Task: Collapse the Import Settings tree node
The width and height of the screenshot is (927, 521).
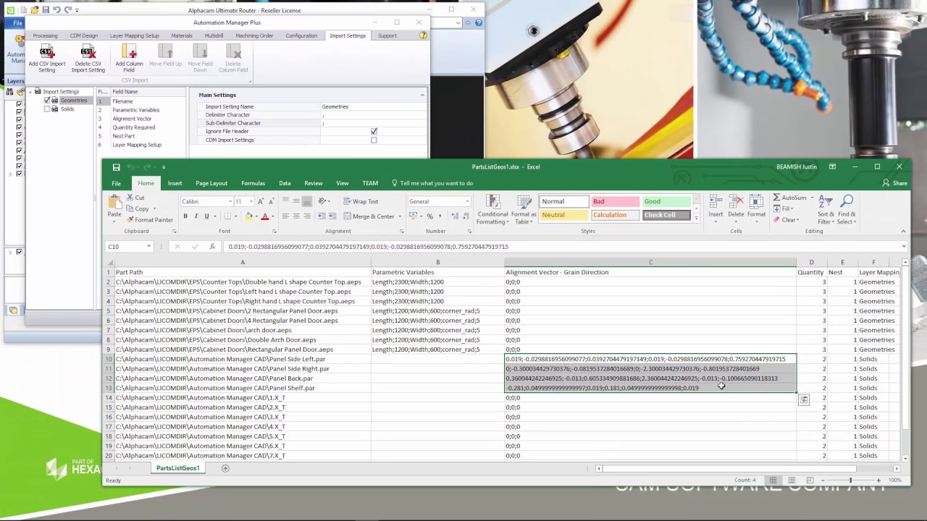Action: coord(30,92)
